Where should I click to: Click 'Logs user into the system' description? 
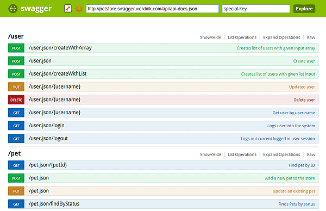click(x=291, y=126)
